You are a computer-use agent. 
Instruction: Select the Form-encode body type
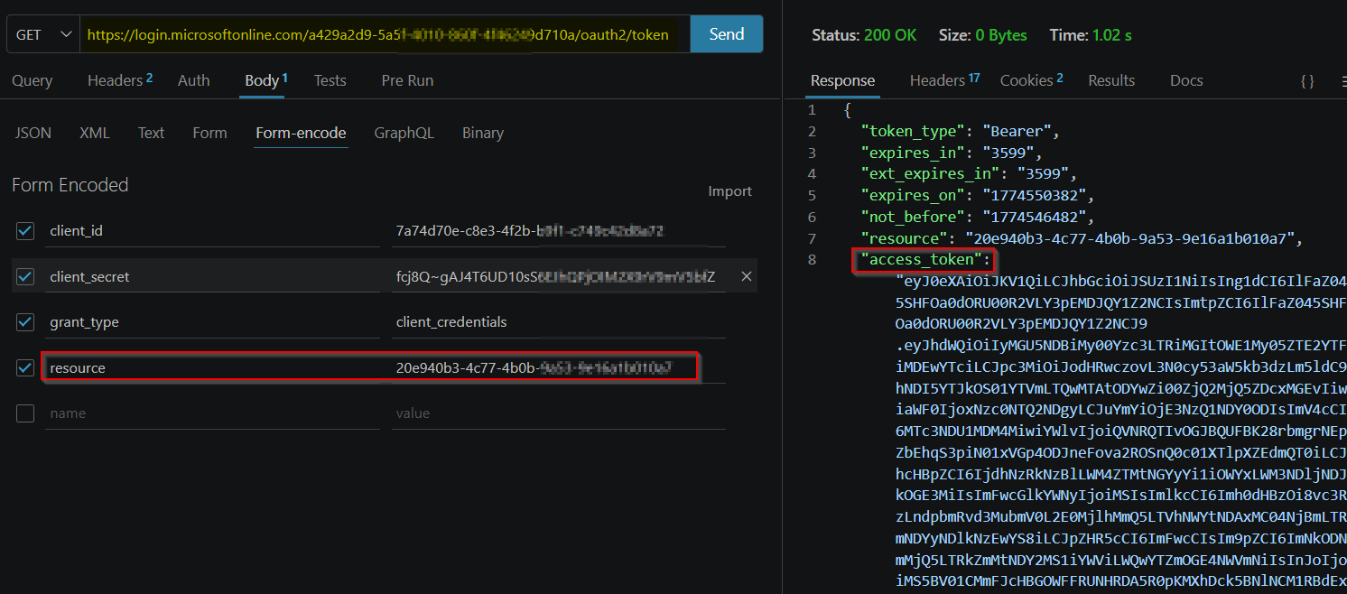pos(301,133)
